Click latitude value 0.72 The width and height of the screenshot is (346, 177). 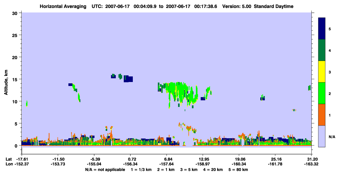132,159
